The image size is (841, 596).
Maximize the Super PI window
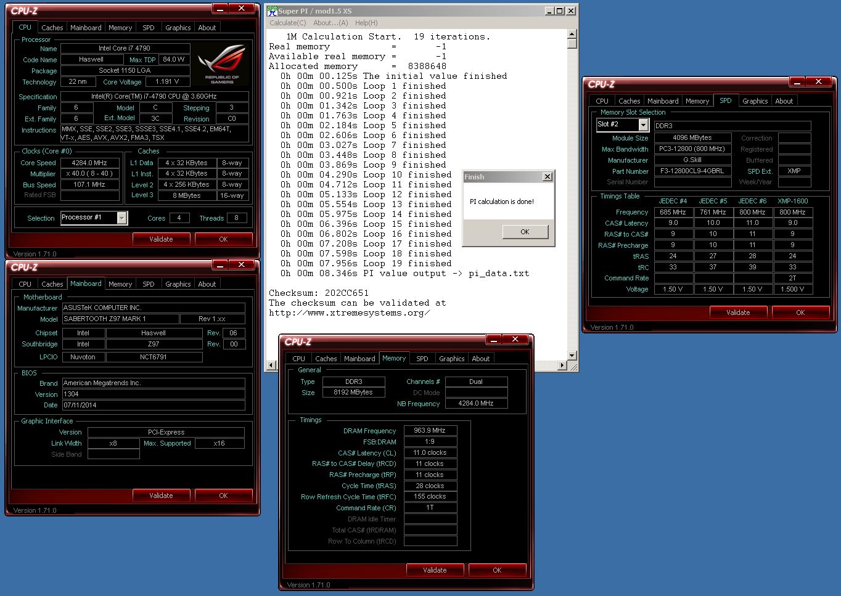(559, 11)
